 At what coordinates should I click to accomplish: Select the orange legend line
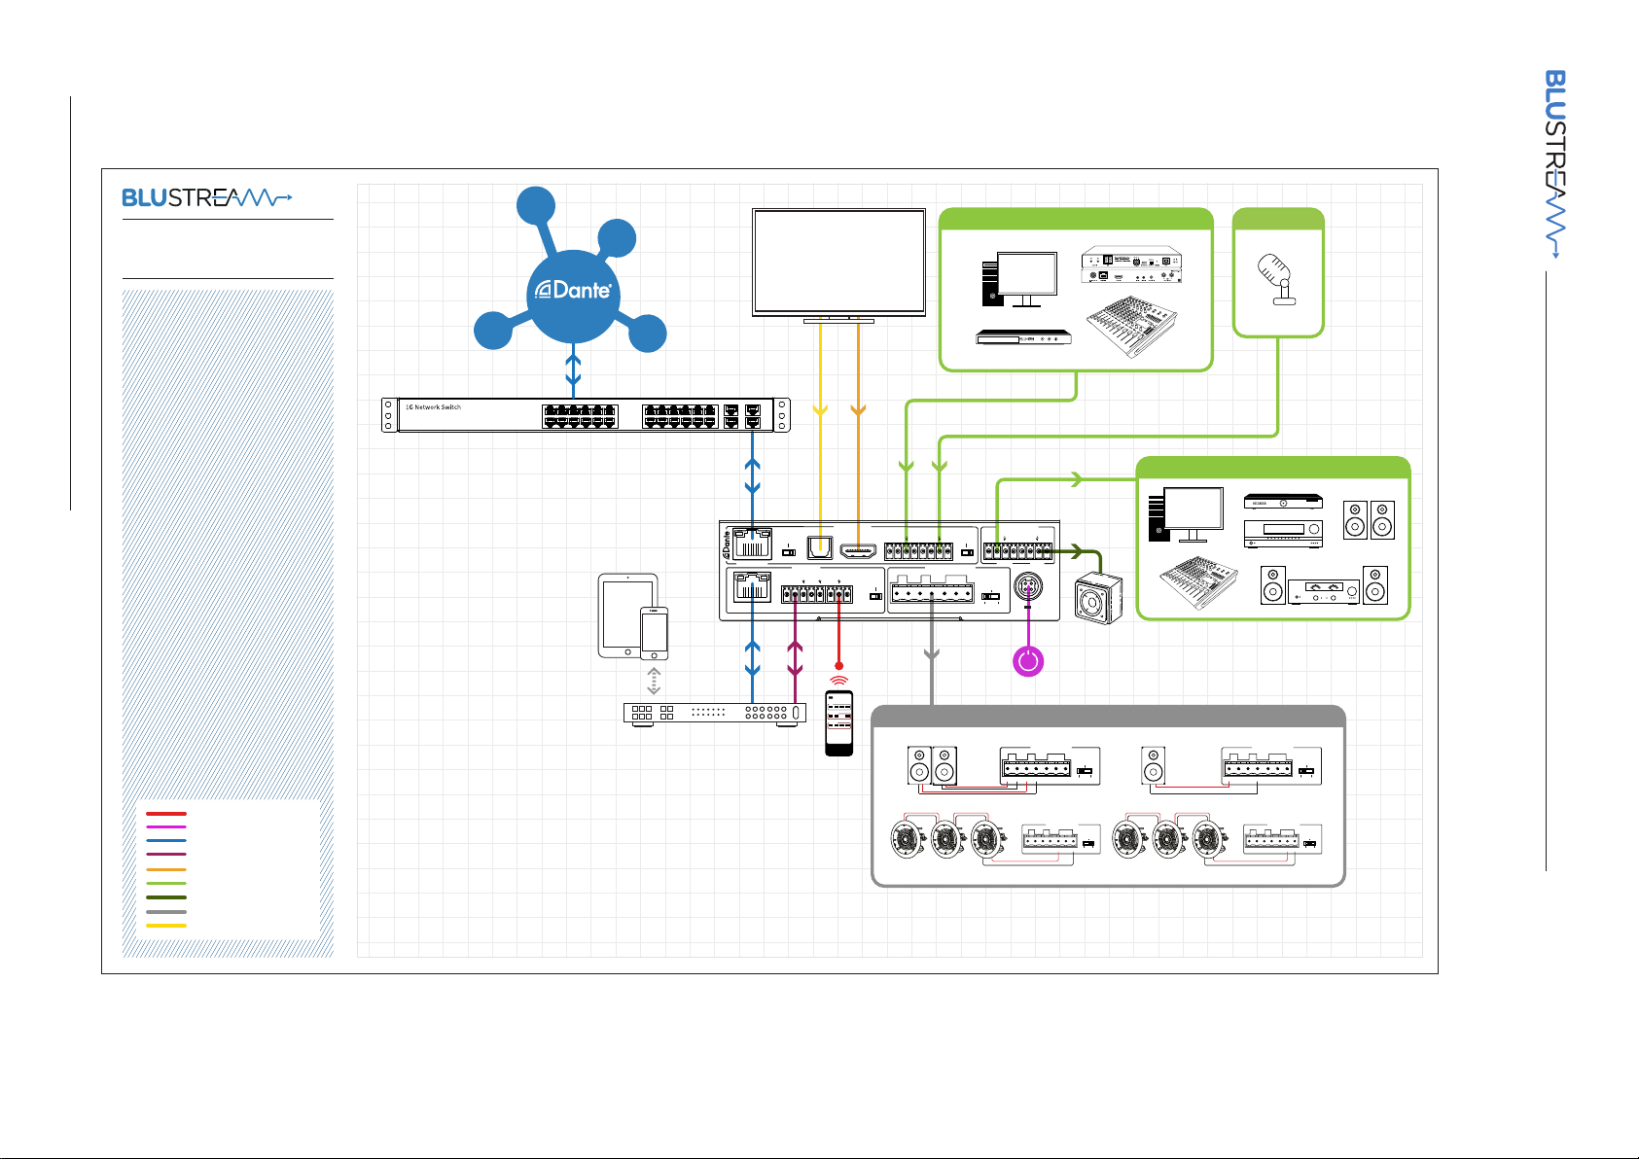coord(165,869)
